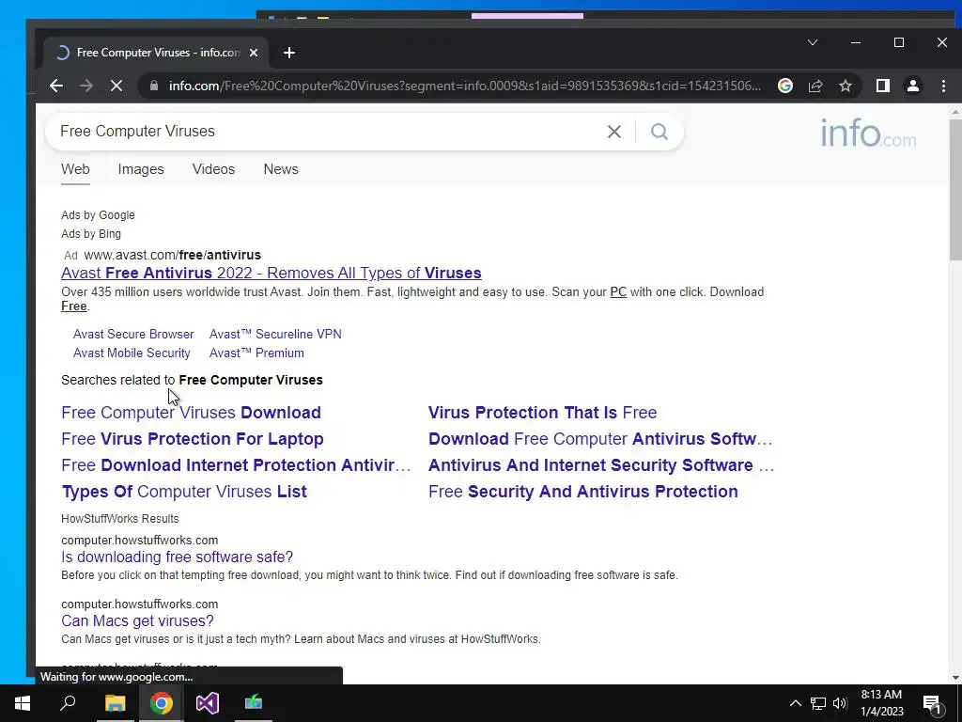Open Visual Studio from the taskbar

point(208,703)
